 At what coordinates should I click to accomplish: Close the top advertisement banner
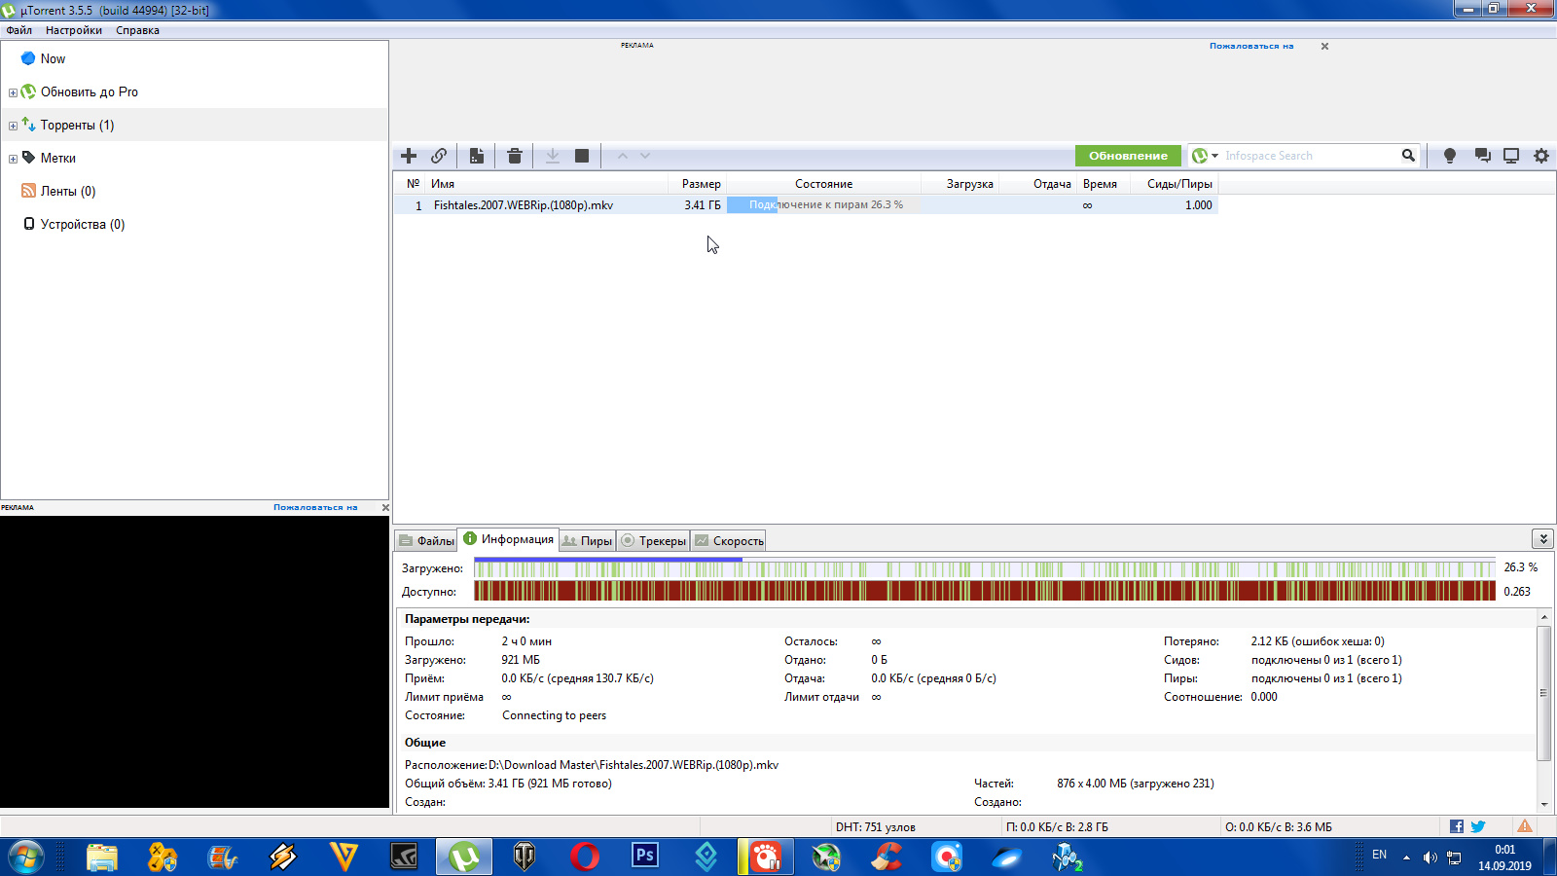pos(1324,46)
